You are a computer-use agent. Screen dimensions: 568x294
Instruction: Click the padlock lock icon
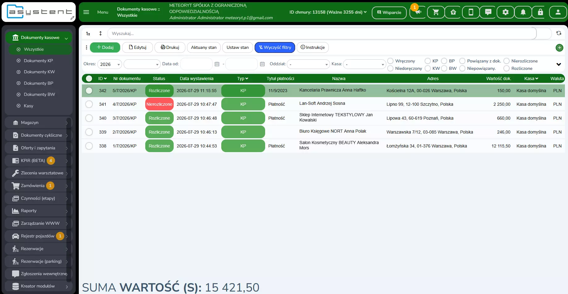pos(540,12)
